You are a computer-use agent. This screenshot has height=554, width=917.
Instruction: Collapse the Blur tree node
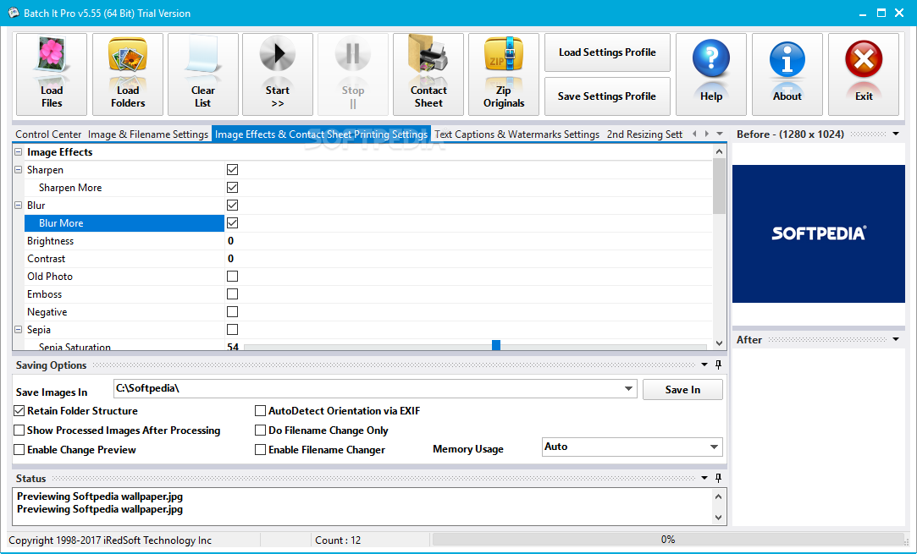click(x=18, y=206)
